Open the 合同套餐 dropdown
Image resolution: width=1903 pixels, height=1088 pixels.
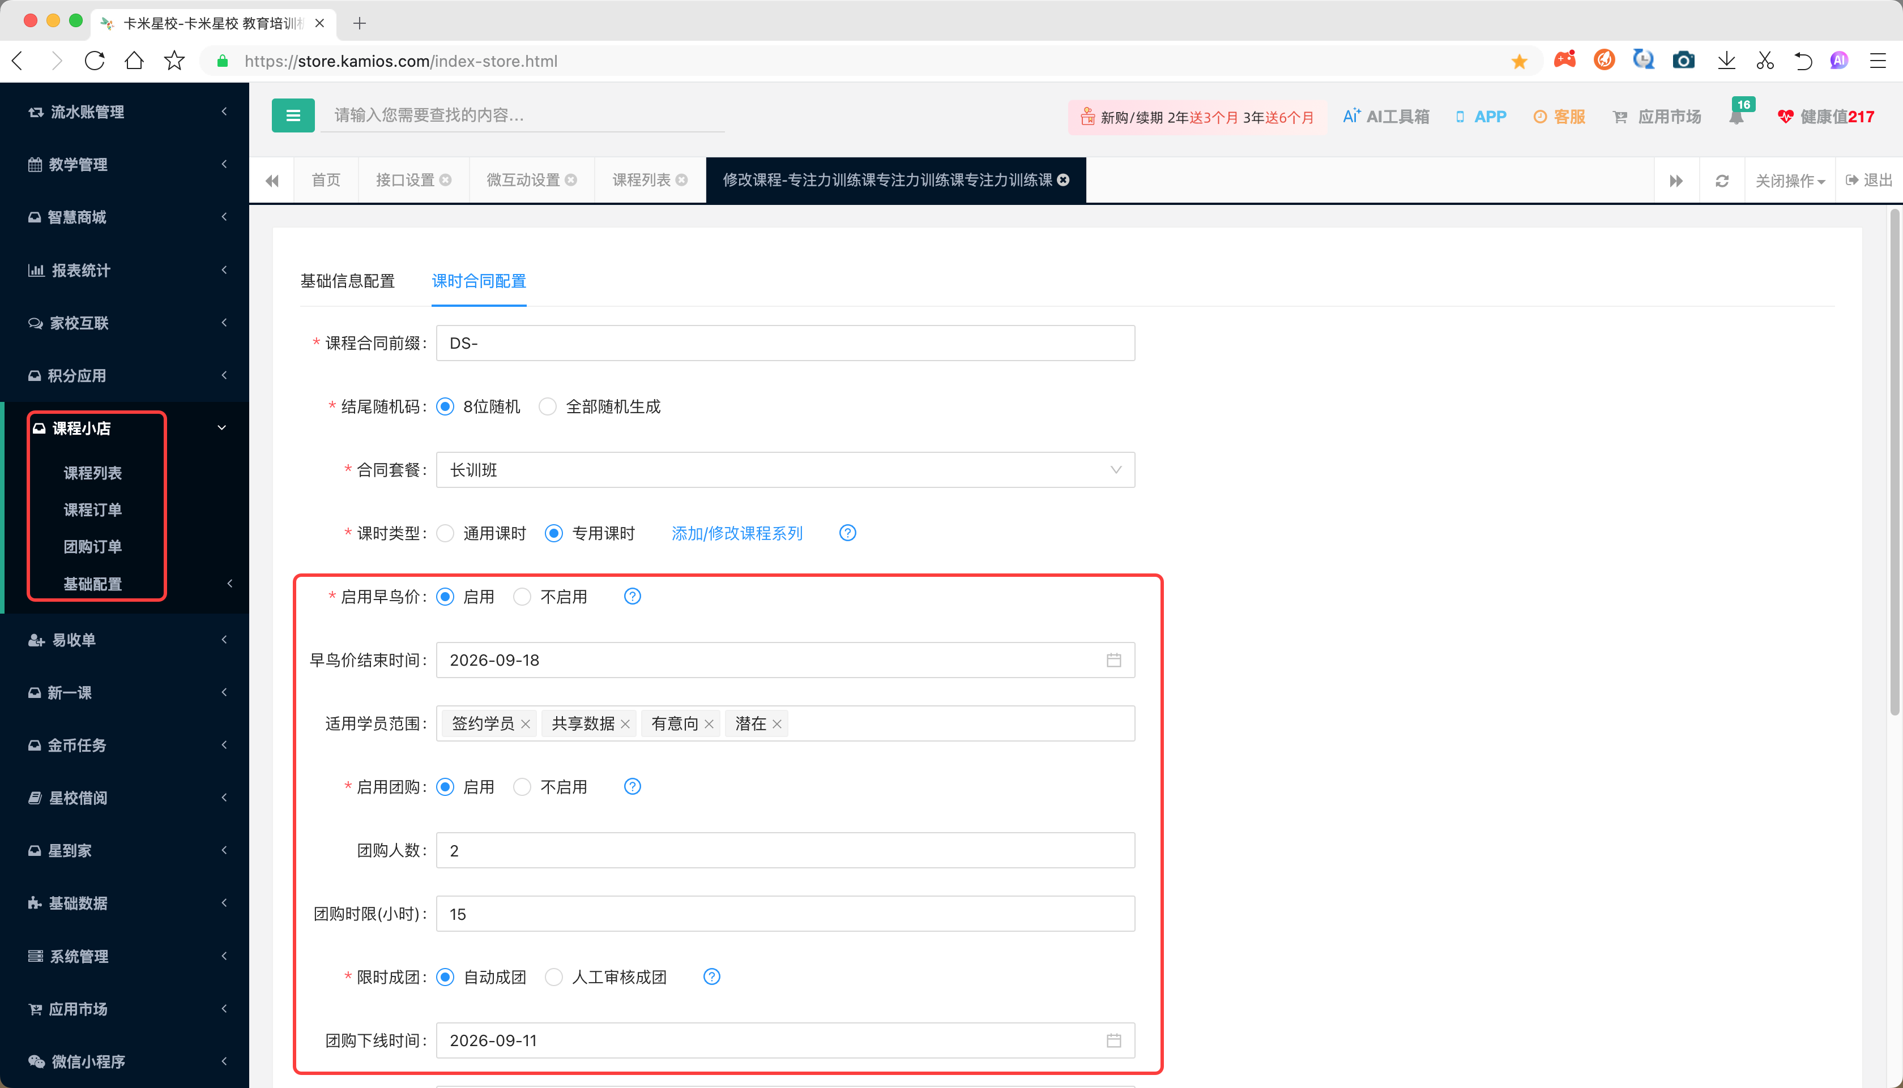785,470
